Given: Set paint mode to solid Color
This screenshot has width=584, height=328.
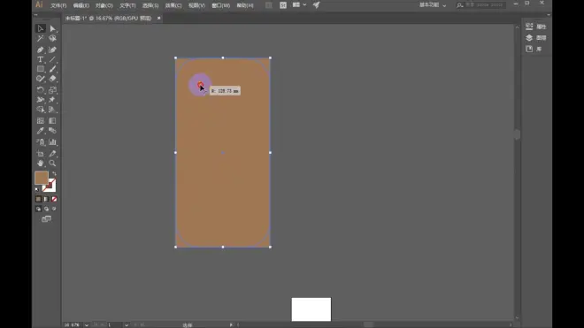Looking at the screenshot, I should point(38,199).
